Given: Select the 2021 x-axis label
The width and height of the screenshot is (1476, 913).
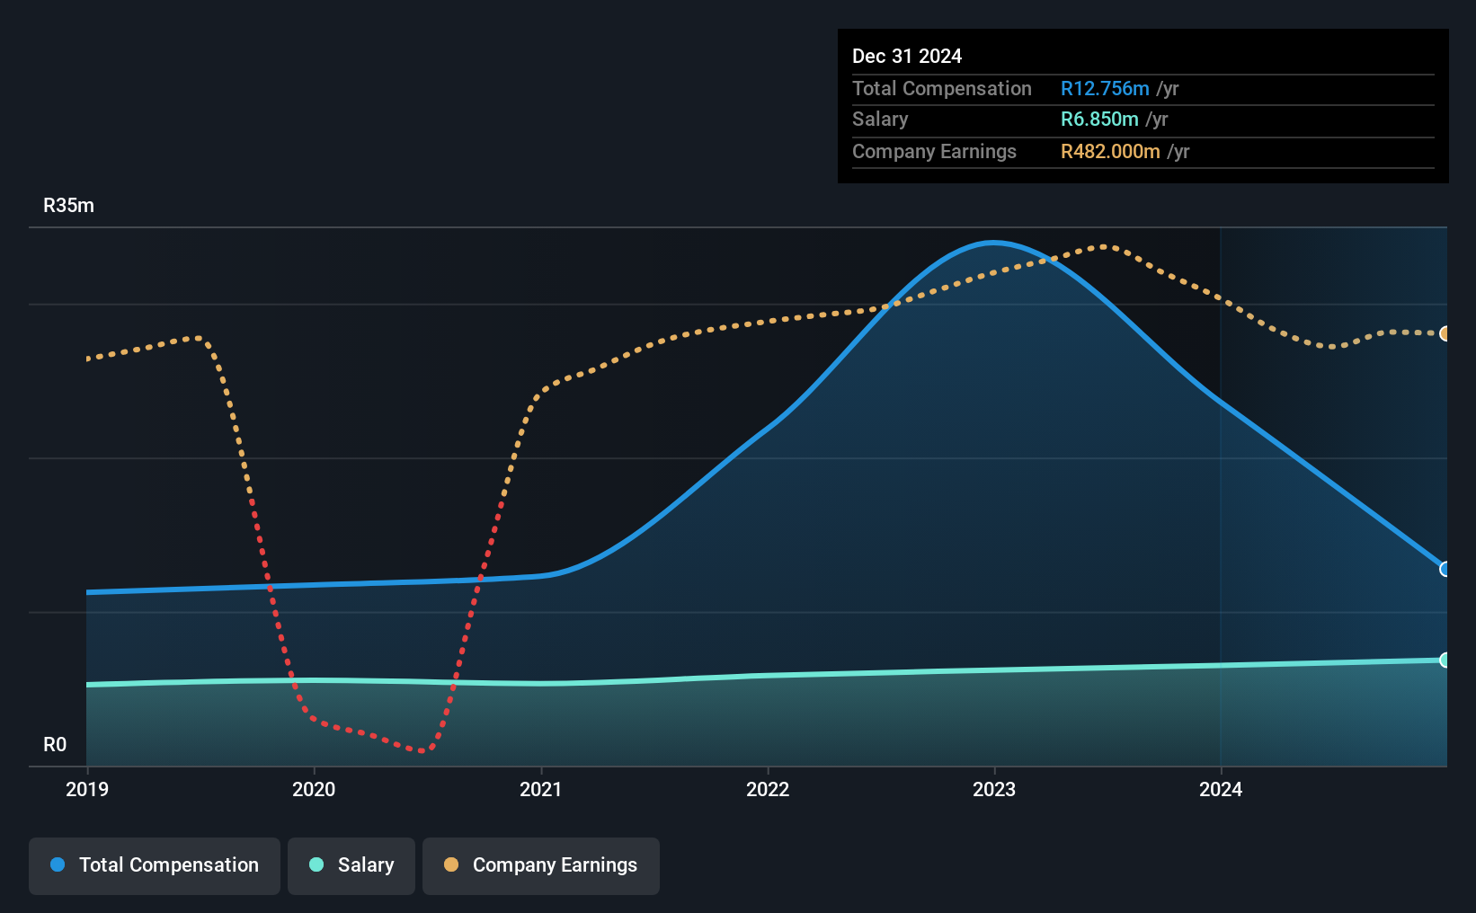Looking at the screenshot, I should tap(541, 789).
